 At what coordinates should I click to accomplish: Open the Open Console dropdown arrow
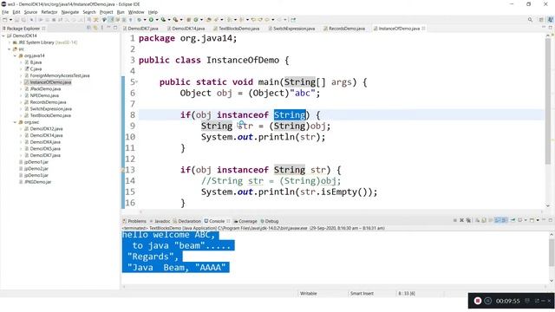click(x=538, y=220)
